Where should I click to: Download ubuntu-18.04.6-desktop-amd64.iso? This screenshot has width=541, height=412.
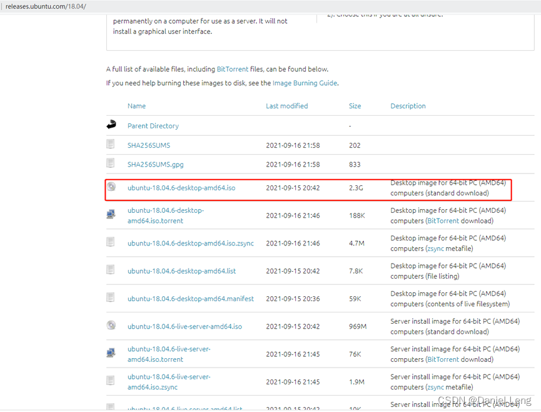tap(181, 188)
